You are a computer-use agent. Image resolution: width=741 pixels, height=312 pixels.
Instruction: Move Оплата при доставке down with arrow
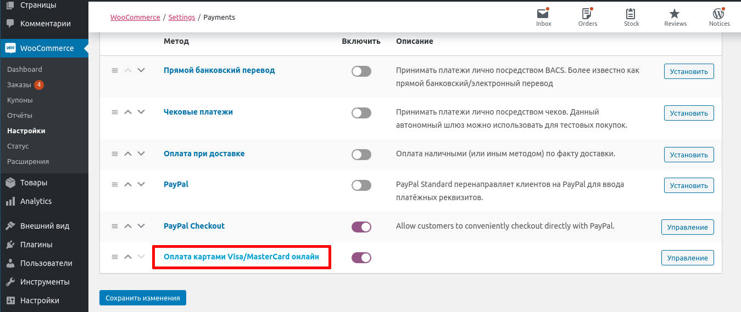click(141, 154)
